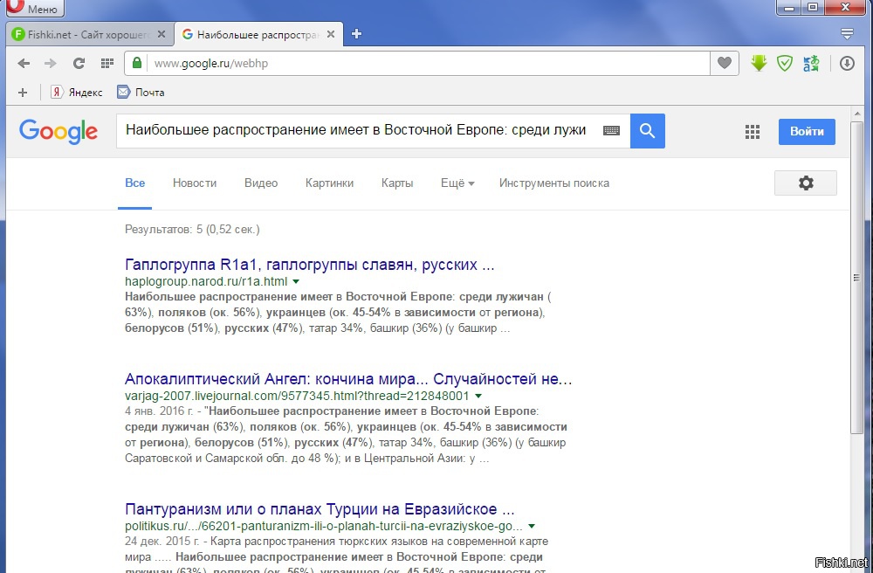Open result Апокалиптический Ангел: кончина мира
Viewport: 873px width, 573px height.
[348, 379]
